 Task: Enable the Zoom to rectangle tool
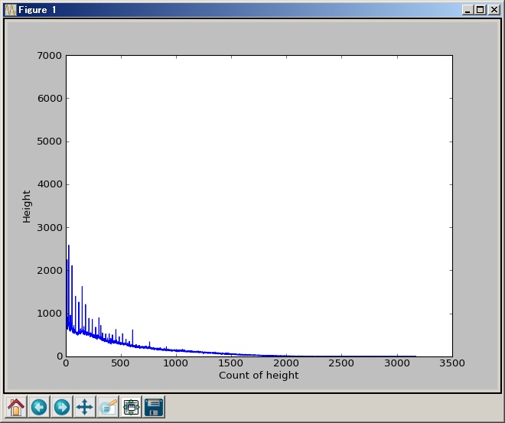(x=108, y=407)
